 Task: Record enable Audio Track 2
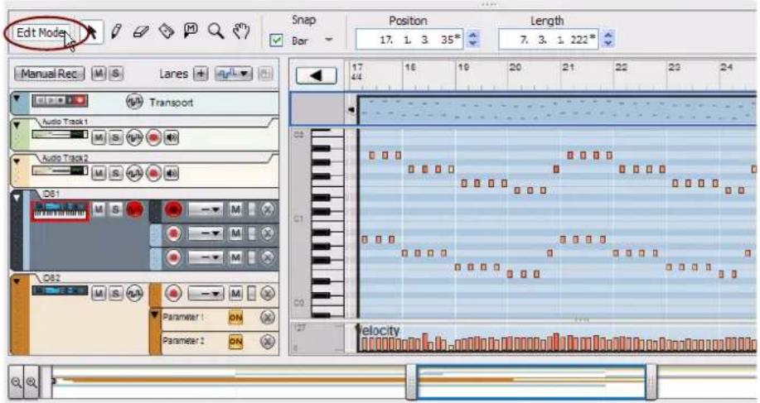tap(153, 173)
